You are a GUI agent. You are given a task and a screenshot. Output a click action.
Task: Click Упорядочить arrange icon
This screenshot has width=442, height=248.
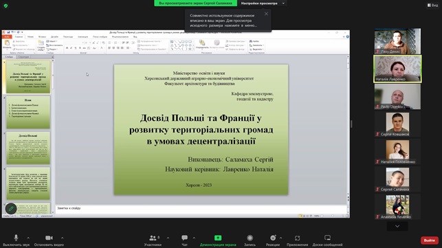pyautogui.click(x=202, y=43)
